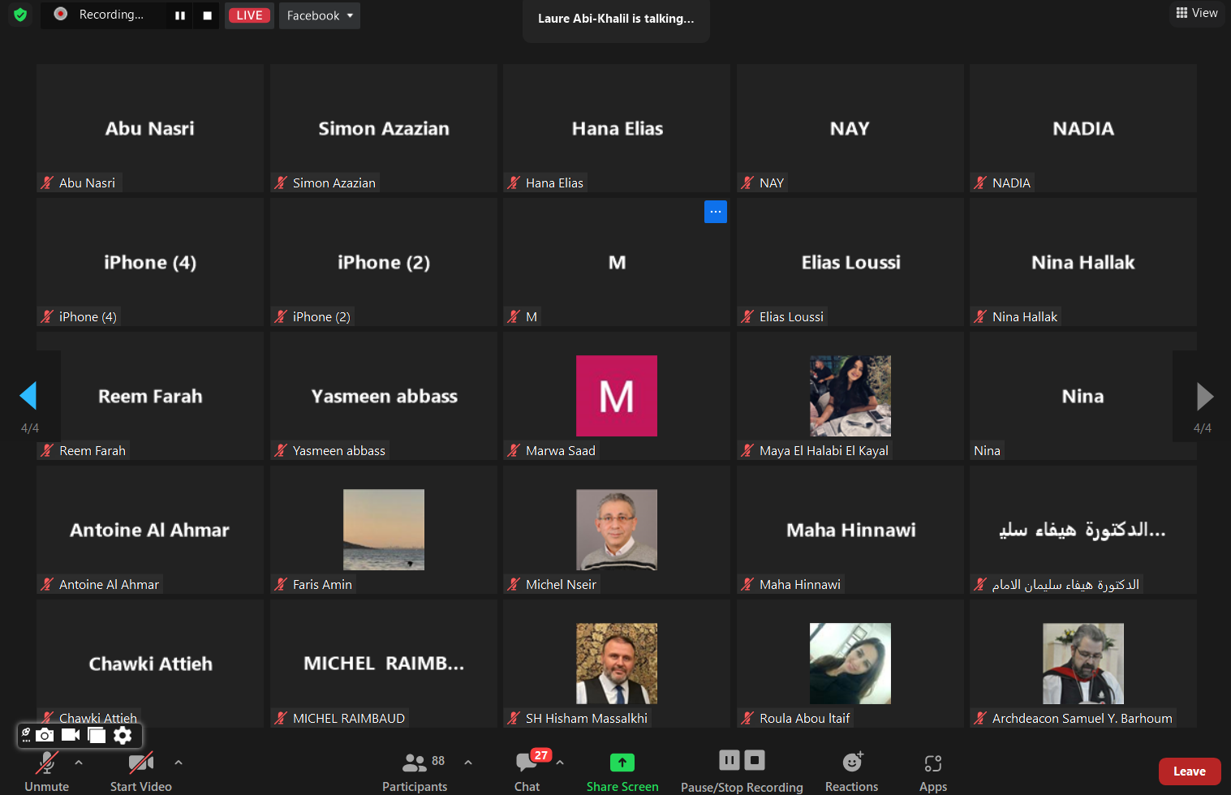Click the leftmost icon in the floating toolbar
Image resolution: width=1231 pixels, height=795 pixels.
tap(26, 735)
